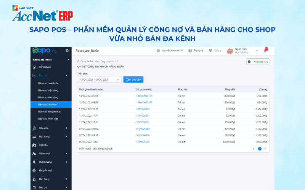Open reference link 5709026000

(143, 135)
